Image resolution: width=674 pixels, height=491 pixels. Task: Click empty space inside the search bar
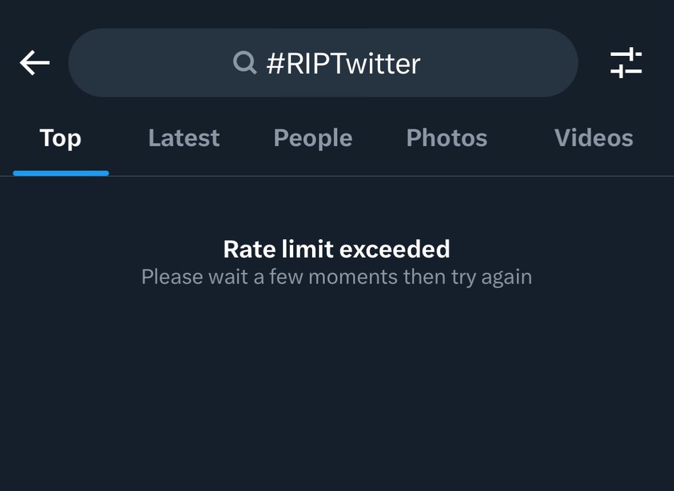(499, 63)
